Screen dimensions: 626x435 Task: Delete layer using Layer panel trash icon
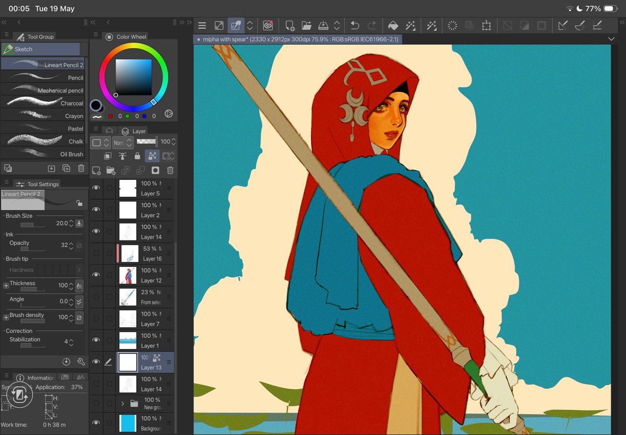point(170,170)
